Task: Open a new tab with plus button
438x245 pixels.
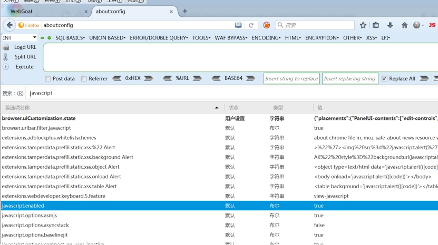Action: point(184,11)
